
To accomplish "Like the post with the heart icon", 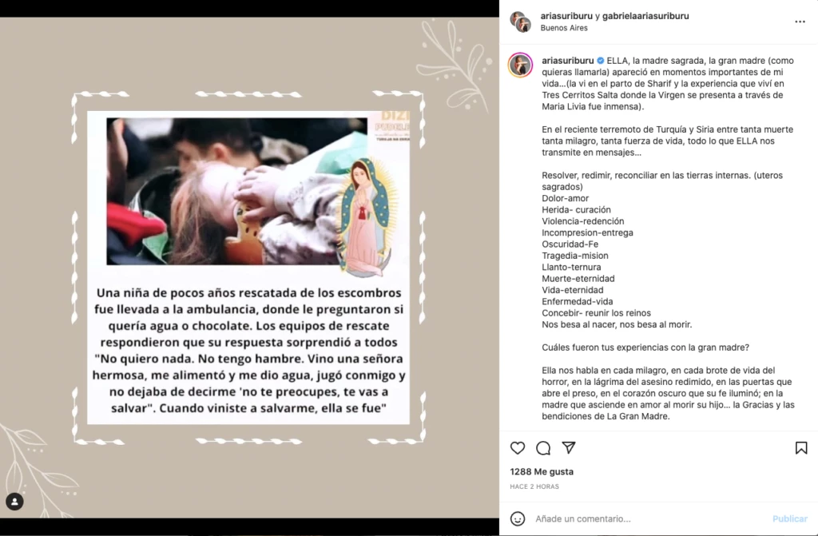I will 518,448.
